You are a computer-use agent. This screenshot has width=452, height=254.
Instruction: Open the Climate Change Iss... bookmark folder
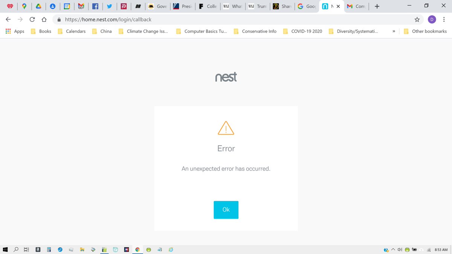point(143,31)
